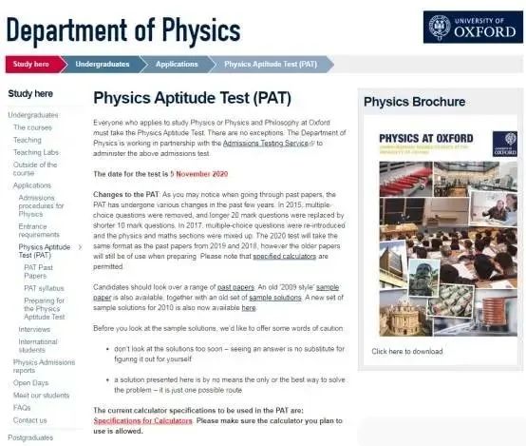The image size is (526, 446).
Task: Open PAT Past Papers in the sidebar
Action: tap(38, 272)
